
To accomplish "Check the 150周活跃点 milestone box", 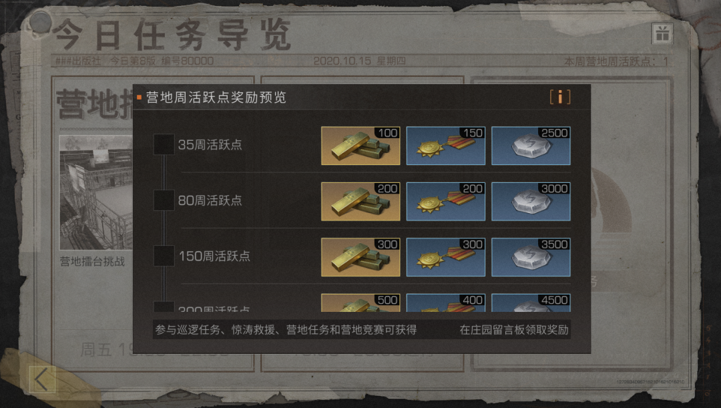I will (x=164, y=256).
